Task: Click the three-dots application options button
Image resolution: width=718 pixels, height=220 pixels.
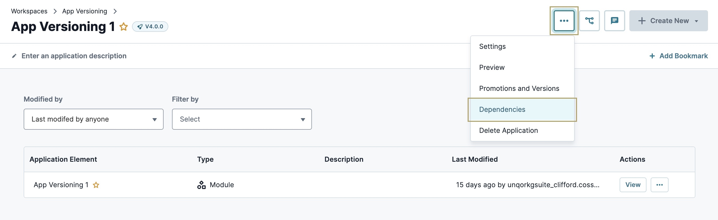Action: coord(564,20)
